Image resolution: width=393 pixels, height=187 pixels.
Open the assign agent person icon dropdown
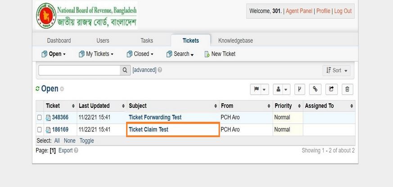click(281, 89)
